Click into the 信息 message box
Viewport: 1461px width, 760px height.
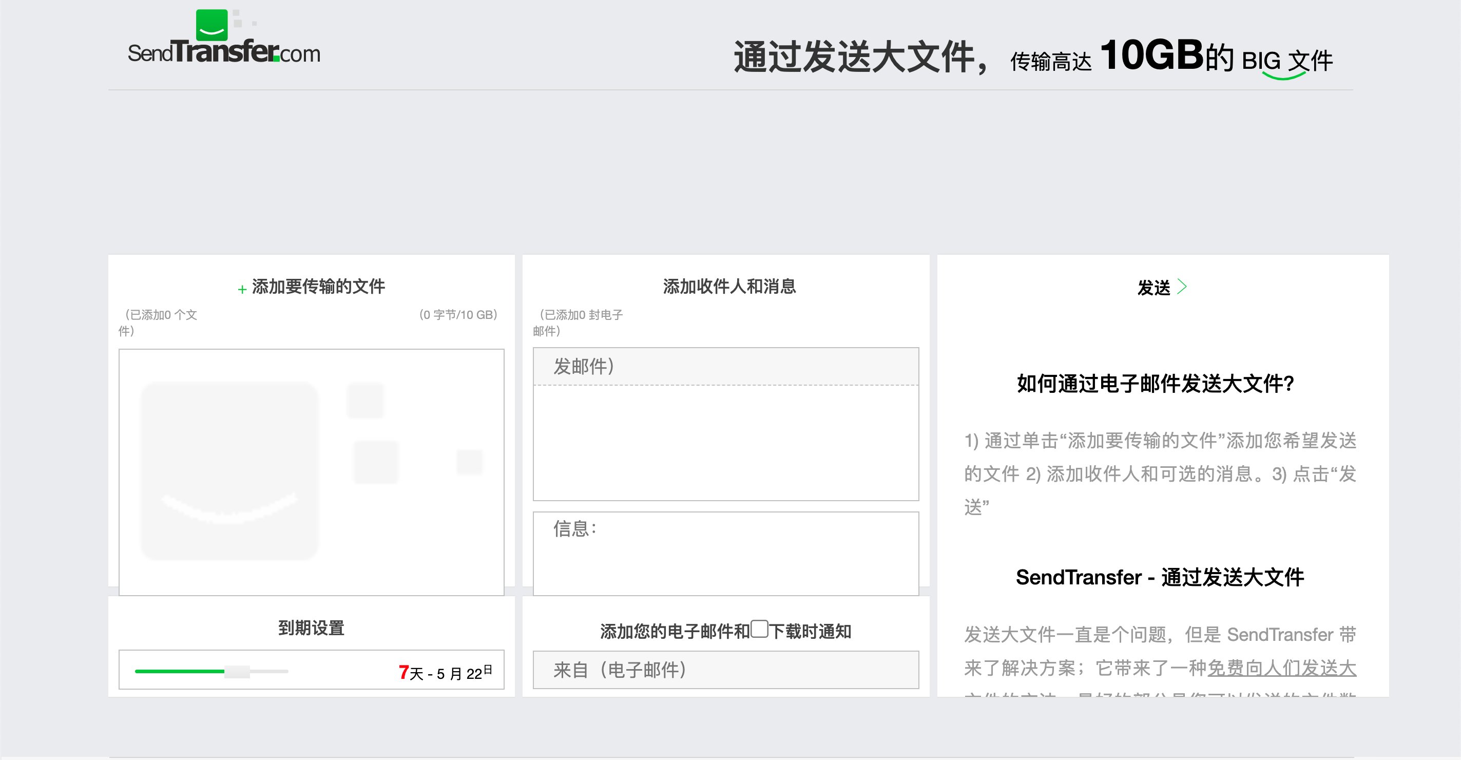pyautogui.click(x=726, y=554)
